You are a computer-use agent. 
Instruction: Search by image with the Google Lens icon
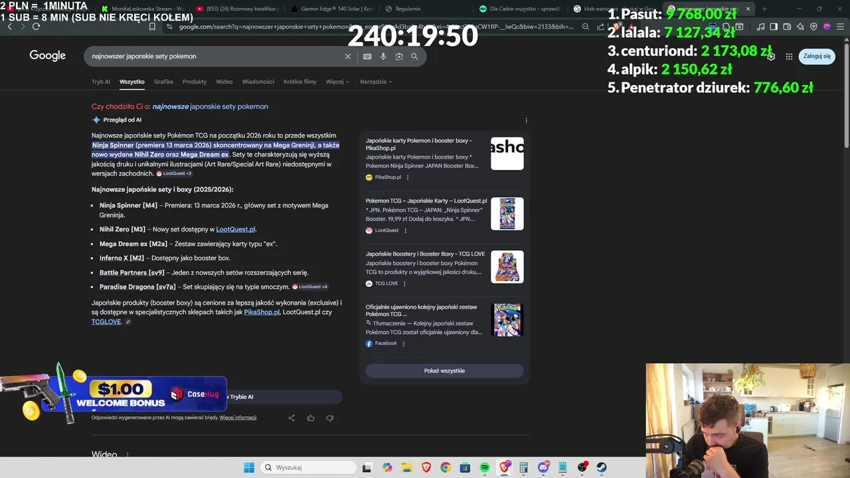coord(399,56)
